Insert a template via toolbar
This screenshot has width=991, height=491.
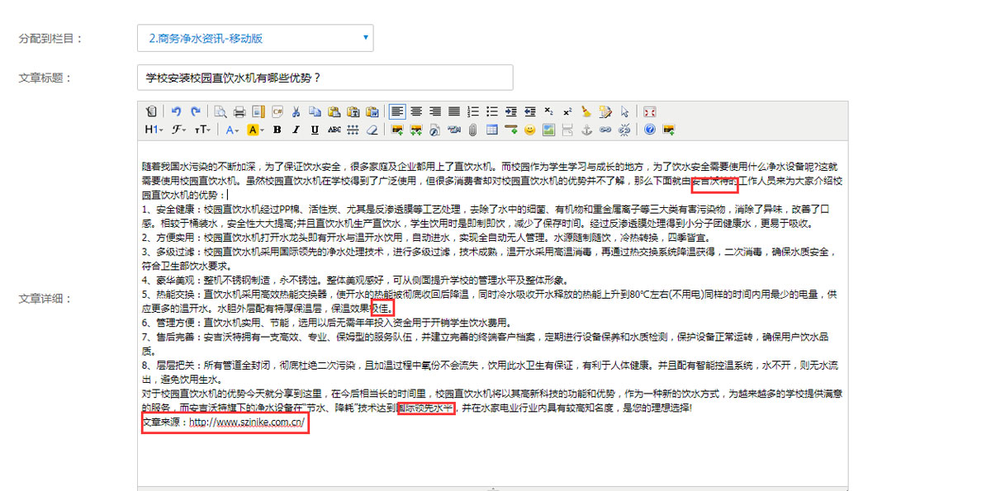pos(258,111)
